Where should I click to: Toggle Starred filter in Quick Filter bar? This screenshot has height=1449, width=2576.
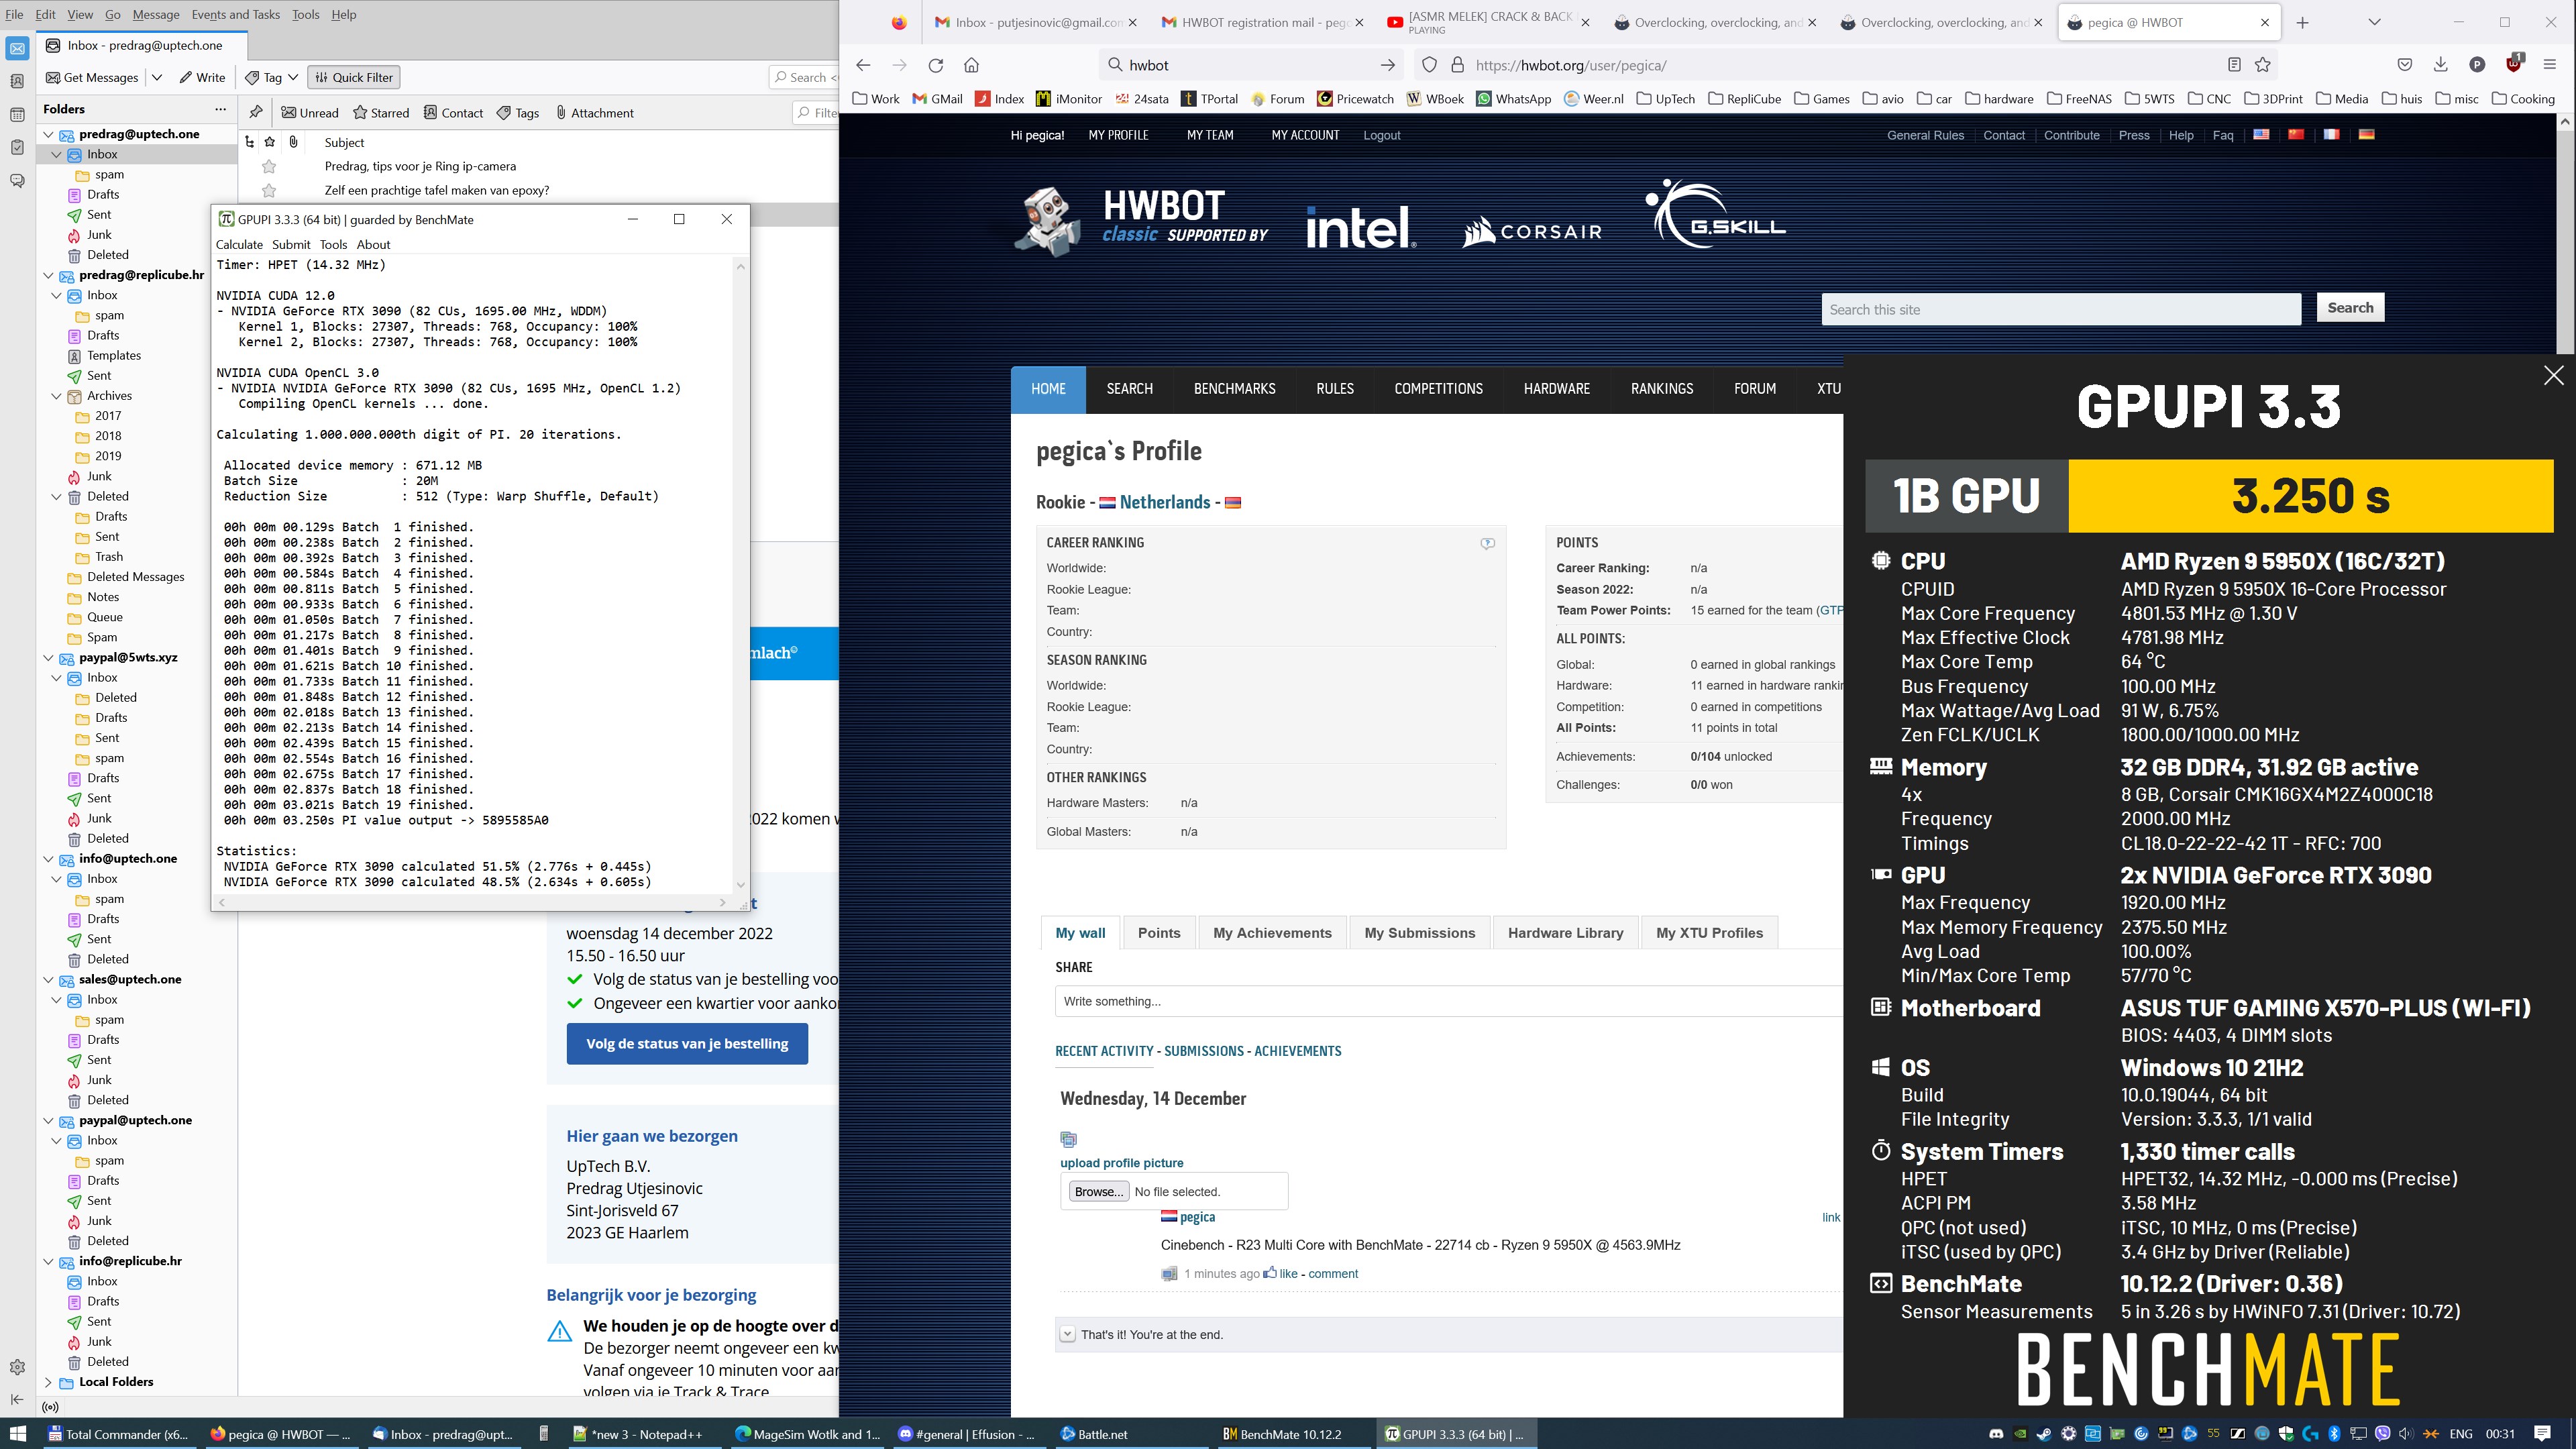381,113
